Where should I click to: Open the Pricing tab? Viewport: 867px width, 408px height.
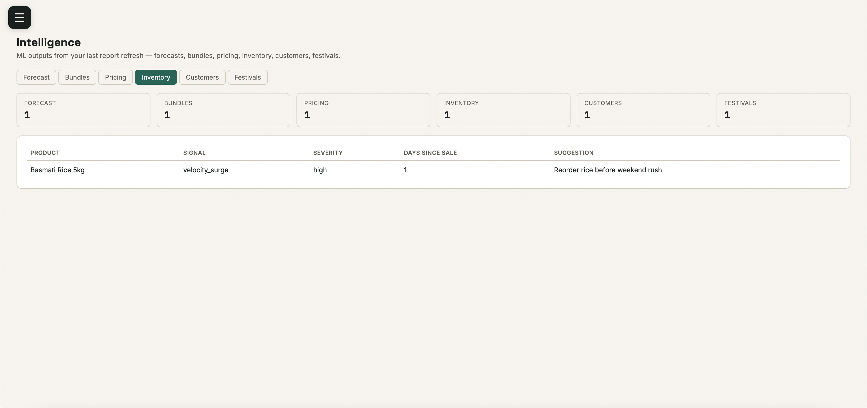click(x=115, y=77)
